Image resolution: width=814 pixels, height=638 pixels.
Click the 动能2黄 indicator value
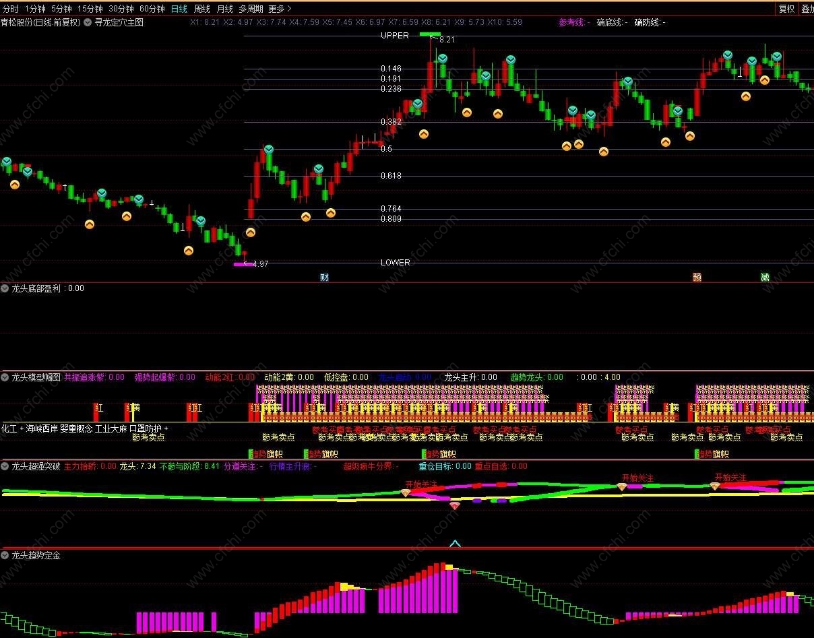point(289,377)
